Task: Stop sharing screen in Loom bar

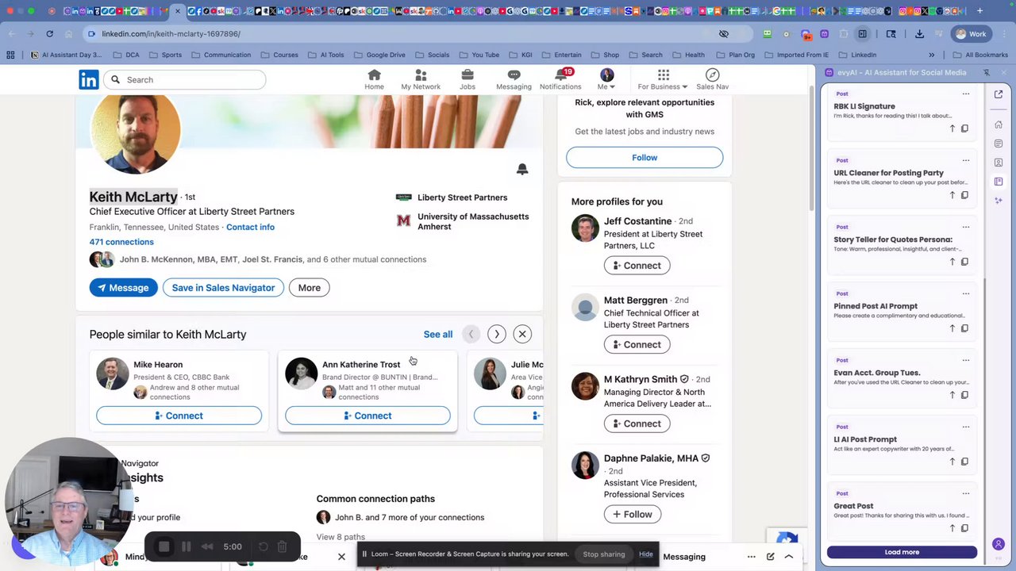Action: (604, 554)
